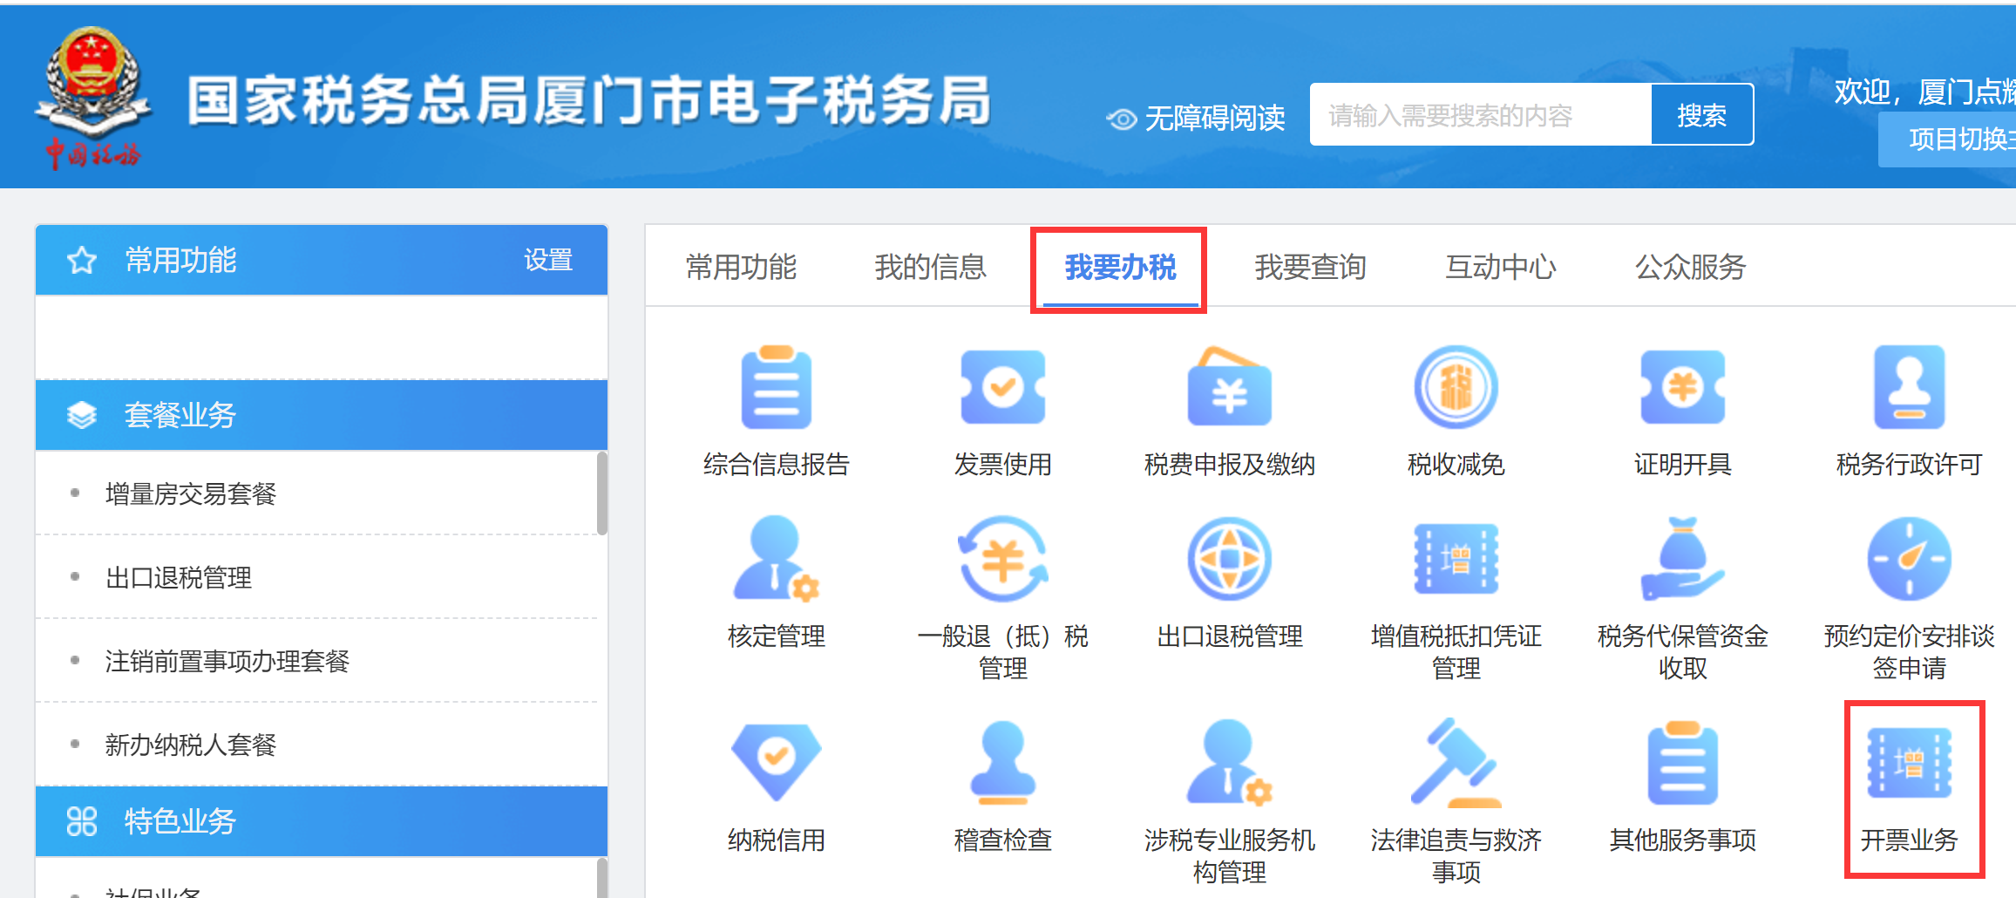Click the 发票使用 invoice usage icon
This screenshot has height=898, width=2016.
coord(1002,388)
